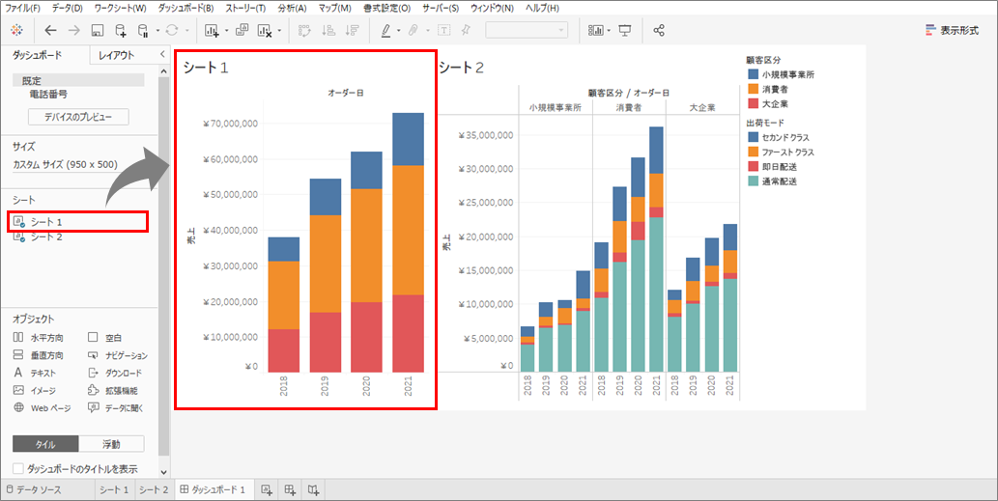998x501 pixels.
Task: Select the 電話番号 device layout entry
Action: pyautogui.click(x=48, y=94)
